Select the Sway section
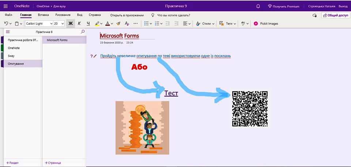This screenshot has width=351, height=167. coord(23,56)
